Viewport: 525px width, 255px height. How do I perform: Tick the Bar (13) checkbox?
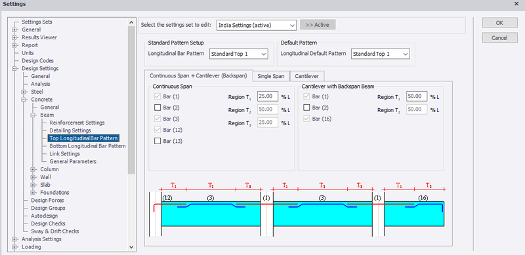tap(157, 141)
